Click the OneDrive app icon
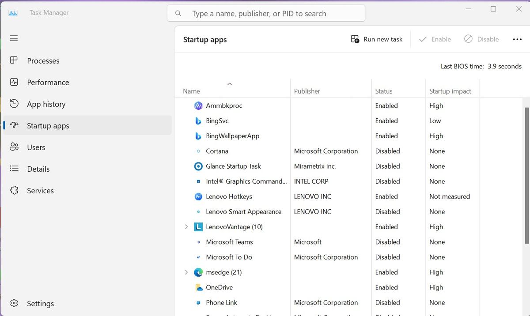The image size is (530, 316). (198, 287)
